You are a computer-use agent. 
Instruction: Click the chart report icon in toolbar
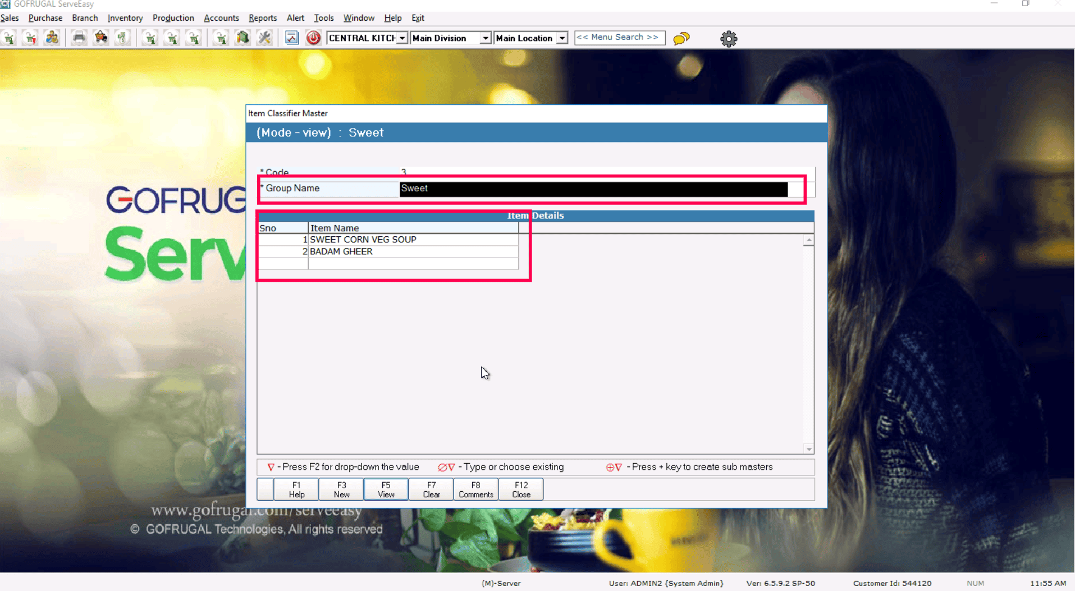(291, 38)
